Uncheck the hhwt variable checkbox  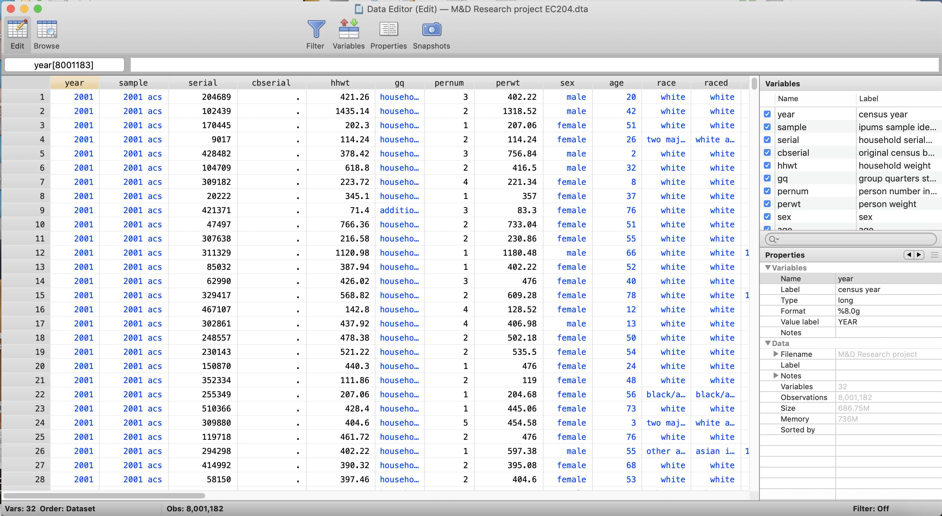[768, 165]
